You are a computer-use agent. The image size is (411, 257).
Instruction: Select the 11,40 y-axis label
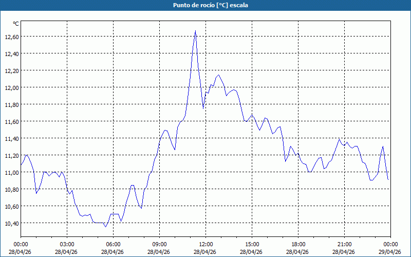(x=11, y=138)
